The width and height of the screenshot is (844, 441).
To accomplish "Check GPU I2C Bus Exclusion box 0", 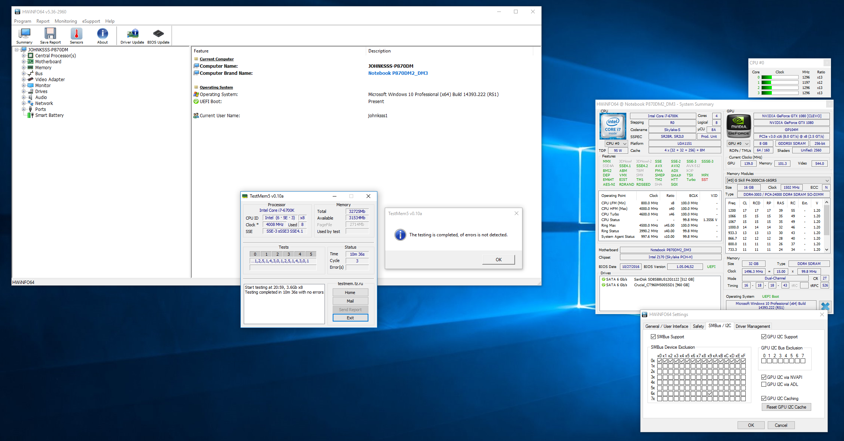I will pos(764,361).
